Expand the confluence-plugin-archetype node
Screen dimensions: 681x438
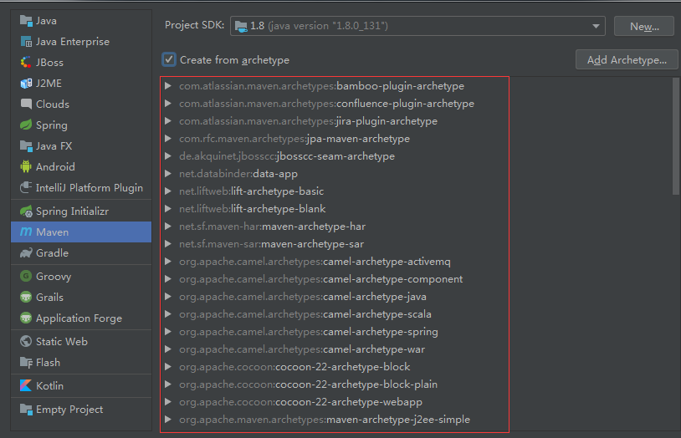[x=168, y=104]
